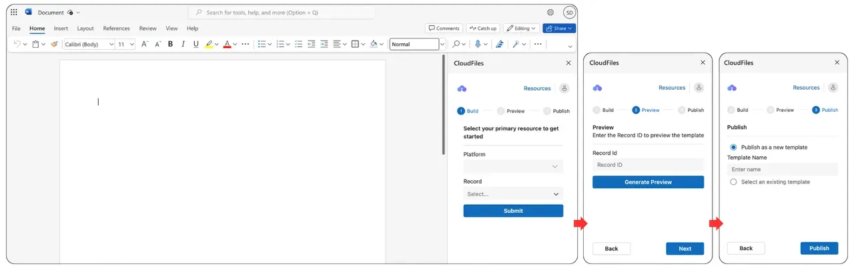Click the Catch up button
This screenshot has width=854, height=268.
(483, 29)
